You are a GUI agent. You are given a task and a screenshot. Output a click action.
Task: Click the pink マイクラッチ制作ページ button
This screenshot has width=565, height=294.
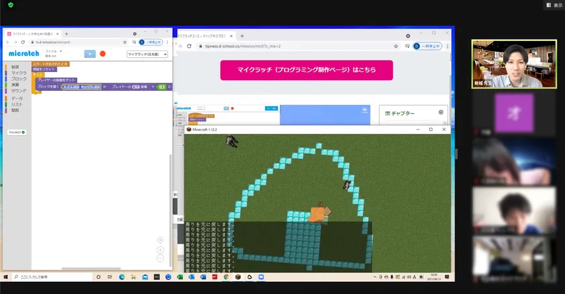tap(306, 70)
